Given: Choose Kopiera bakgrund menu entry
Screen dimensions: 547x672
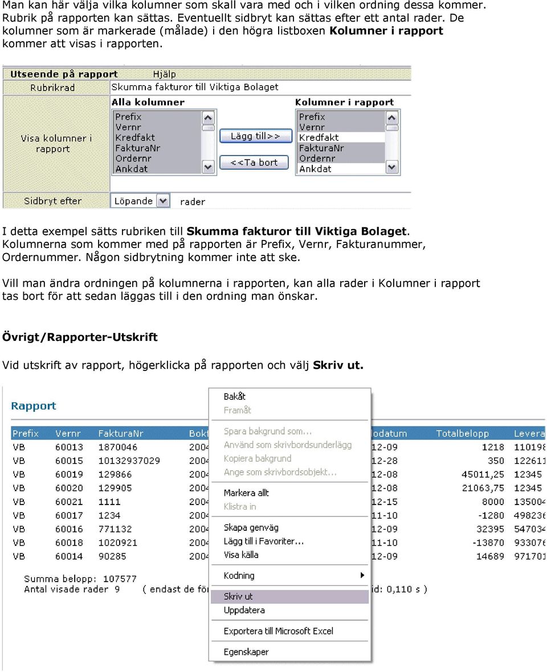Looking at the screenshot, I should 289,459.
